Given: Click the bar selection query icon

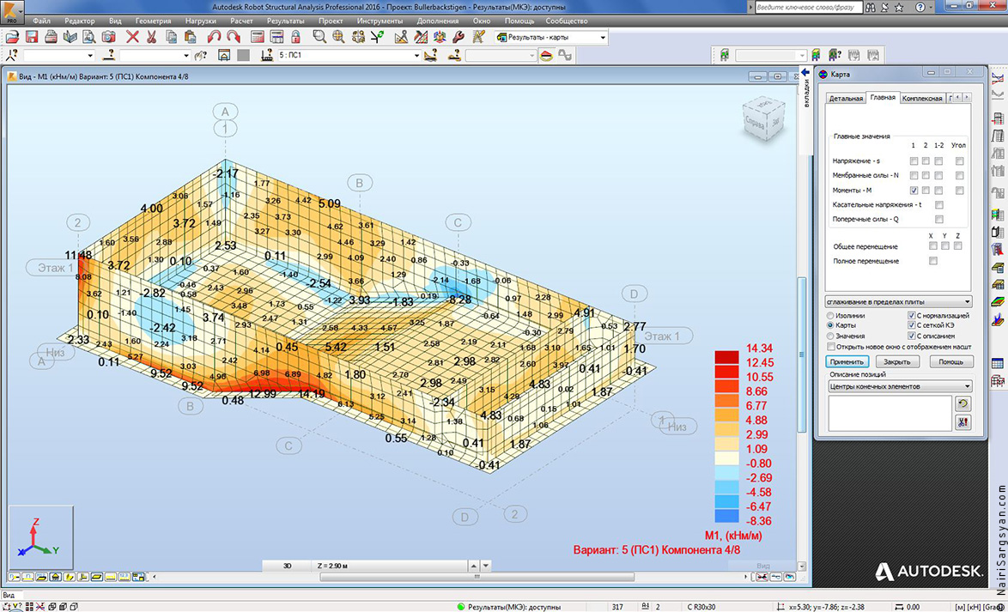Looking at the screenshot, I should (x=110, y=55).
